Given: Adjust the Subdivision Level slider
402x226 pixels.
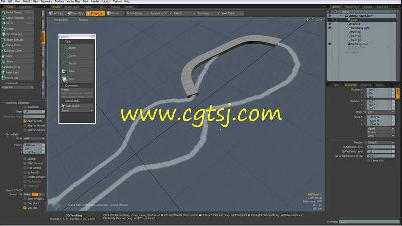Looking at the screenshot, I should (381, 147).
